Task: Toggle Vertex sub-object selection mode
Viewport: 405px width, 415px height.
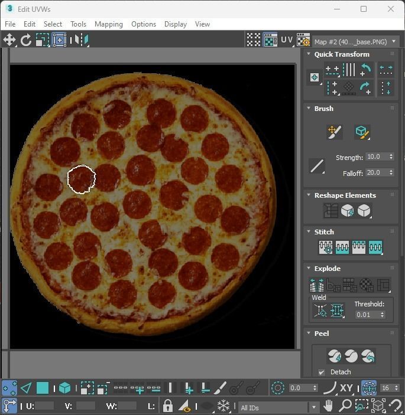Action: coord(9,388)
